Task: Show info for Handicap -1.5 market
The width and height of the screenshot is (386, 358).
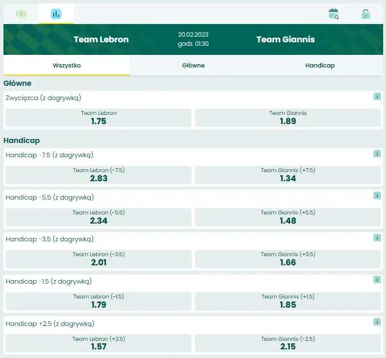Action: click(377, 280)
